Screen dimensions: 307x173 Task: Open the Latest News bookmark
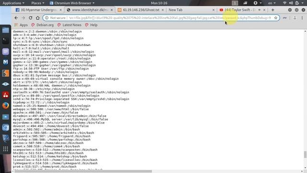pos(70,25)
